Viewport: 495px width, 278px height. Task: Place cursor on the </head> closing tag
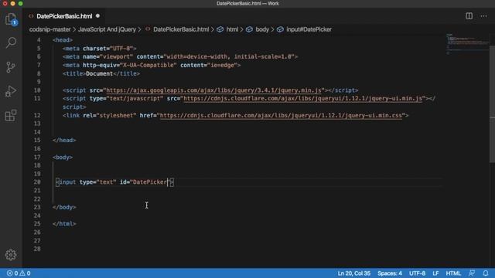64,140
